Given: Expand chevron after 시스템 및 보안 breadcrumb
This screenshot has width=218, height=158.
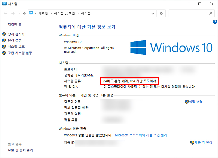Looking at the screenshot, I should pos(78,13).
